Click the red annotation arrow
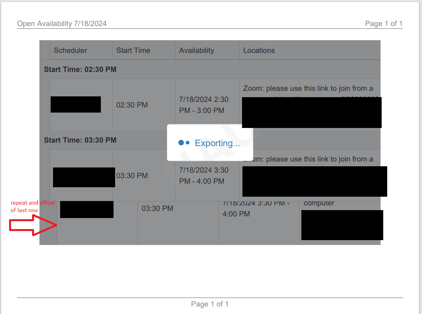Screen dimensions: 422x314 click(x=34, y=225)
